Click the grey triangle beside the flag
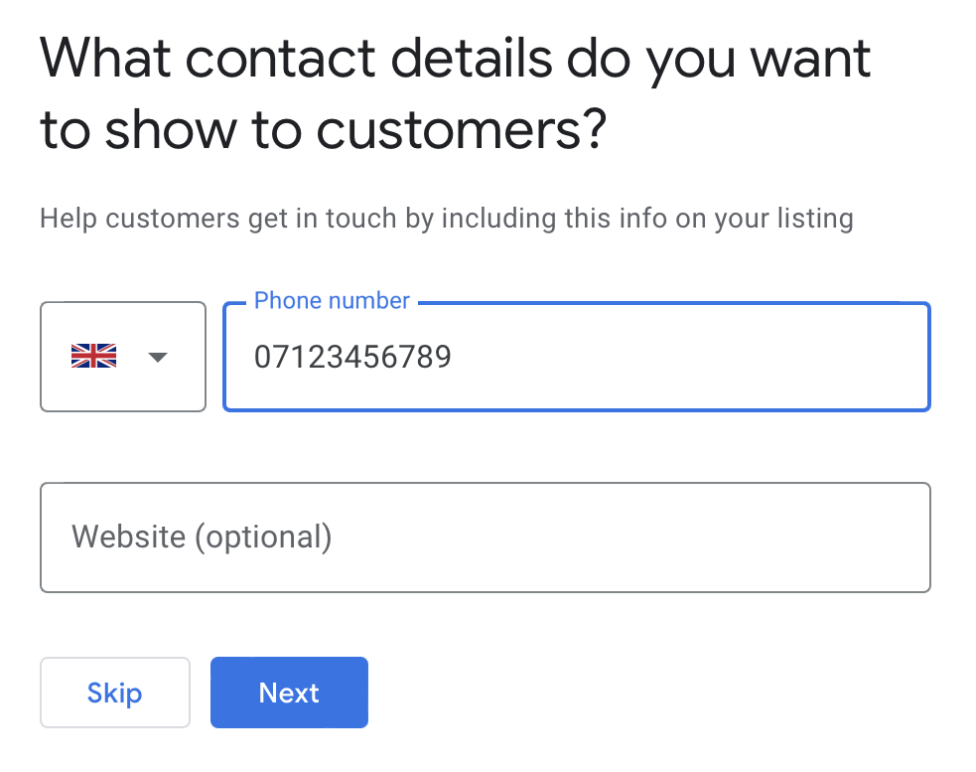The image size is (976, 772). [158, 357]
